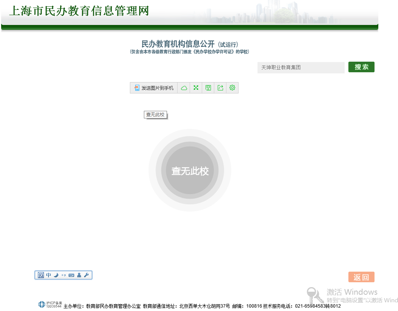Open the green gear settings icon
Image resolution: width=398 pixels, height=311 pixels.
[233, 88]
